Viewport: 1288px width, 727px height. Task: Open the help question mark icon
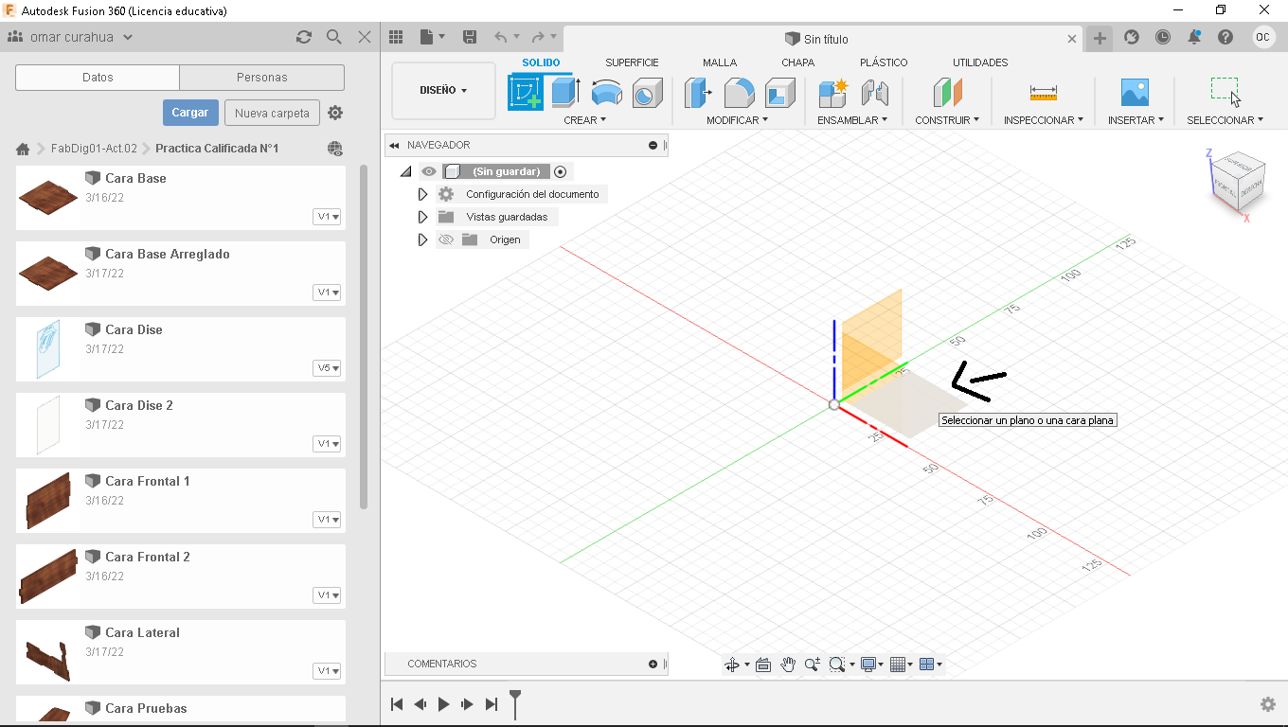[x=1225, y=37]
